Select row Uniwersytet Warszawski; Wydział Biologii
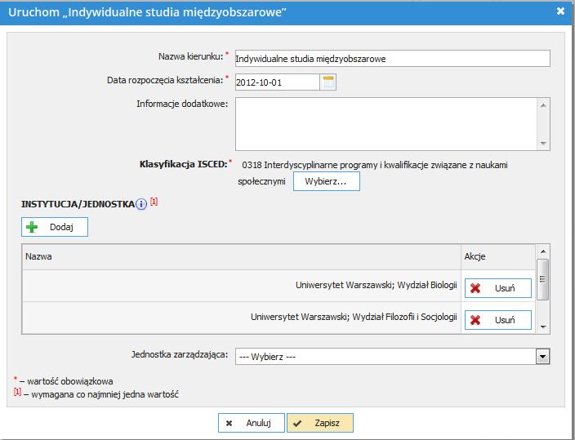Screen dimensions: 575x440 click(x=241, y=286)
